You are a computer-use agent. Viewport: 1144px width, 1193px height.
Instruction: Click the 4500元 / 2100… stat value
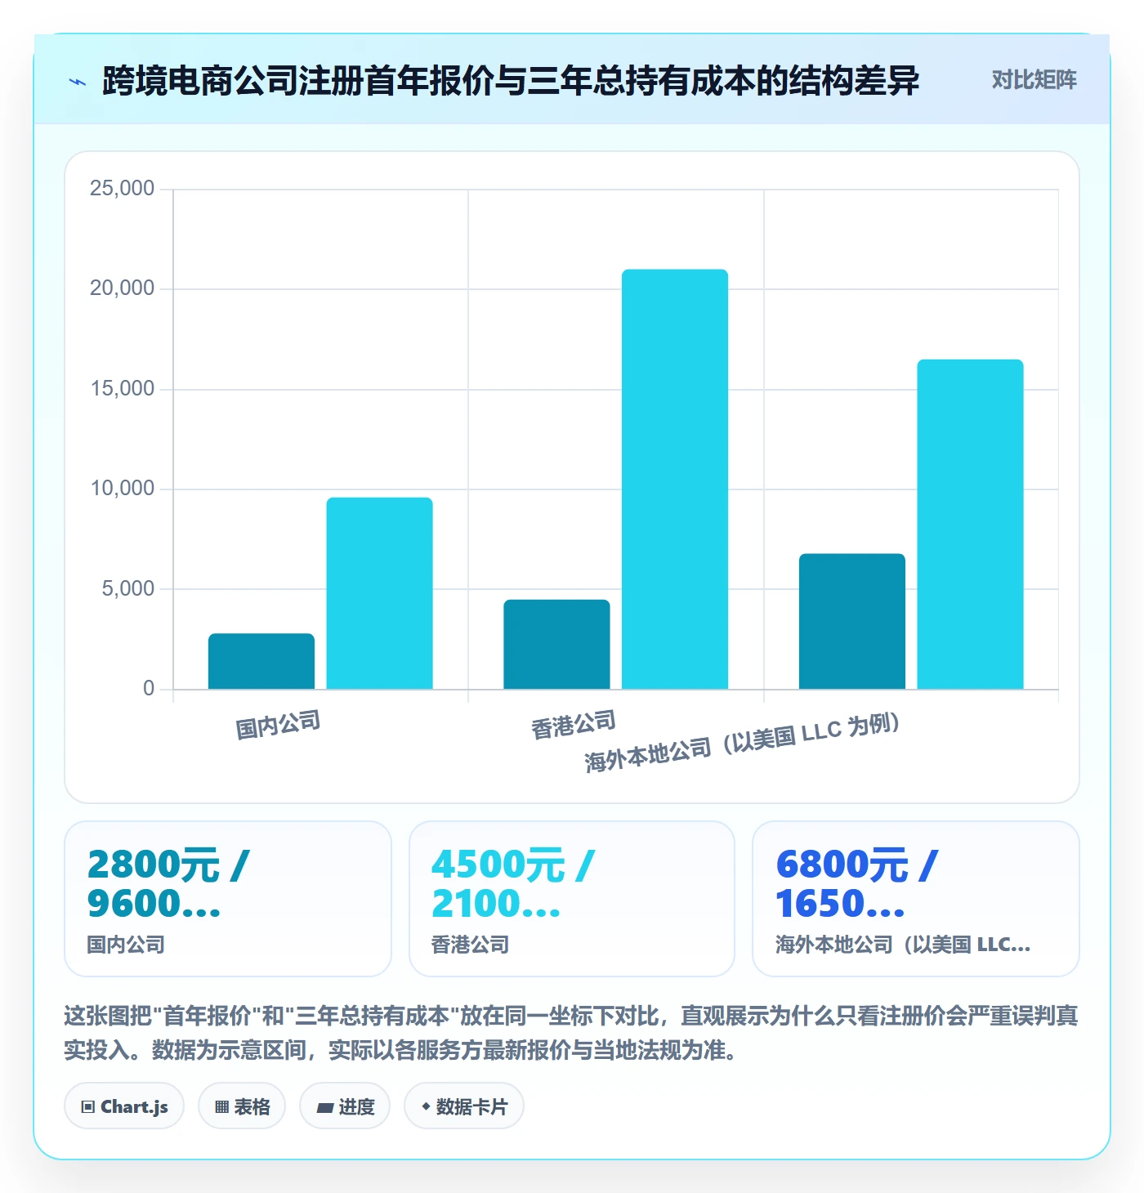pos(513,883)
